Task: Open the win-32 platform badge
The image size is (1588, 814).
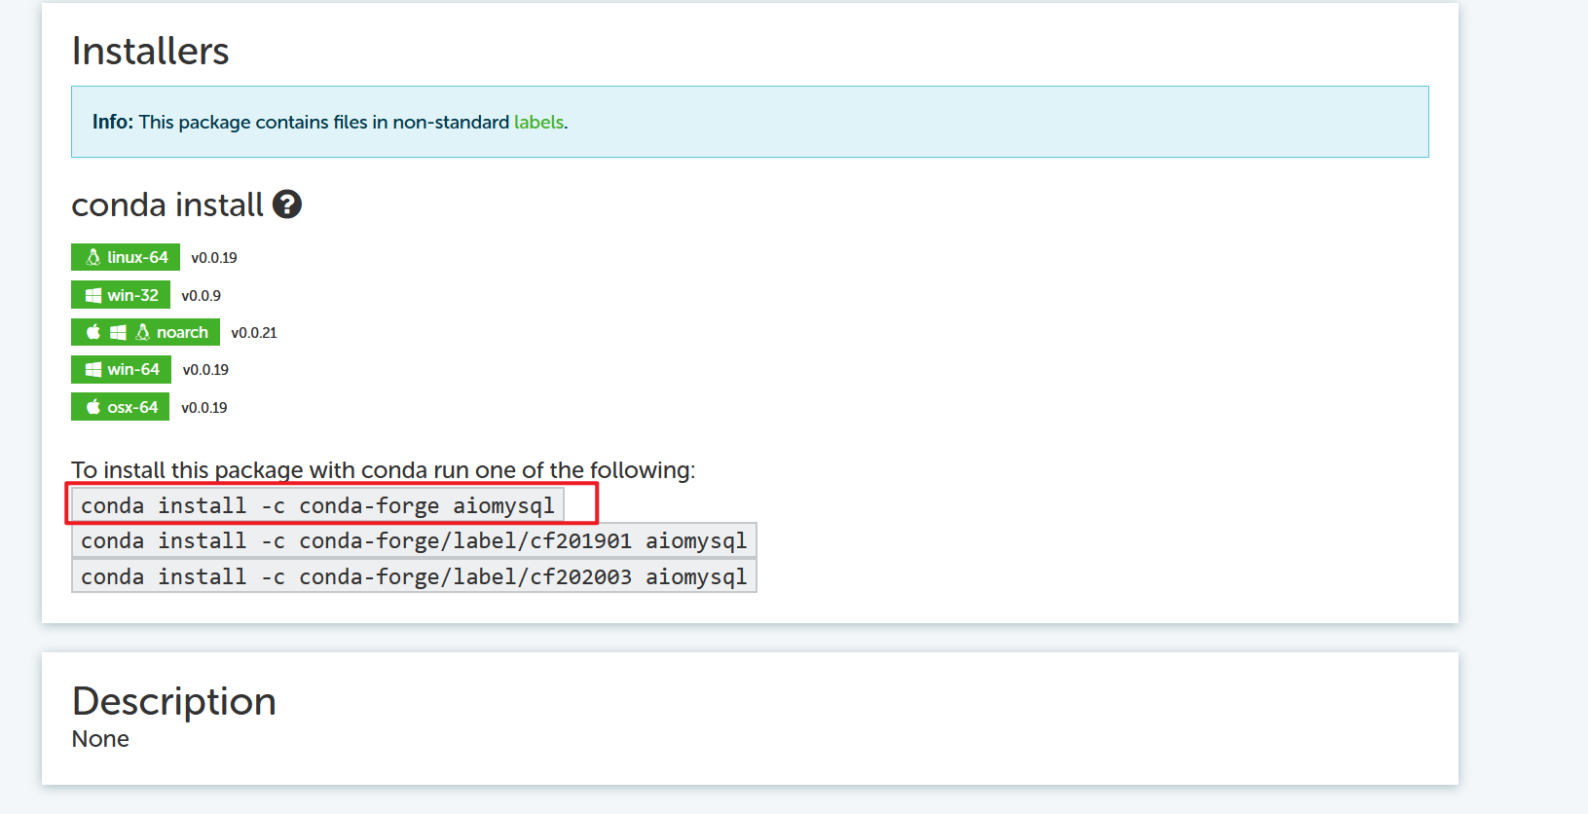Action: pos(121,295)
